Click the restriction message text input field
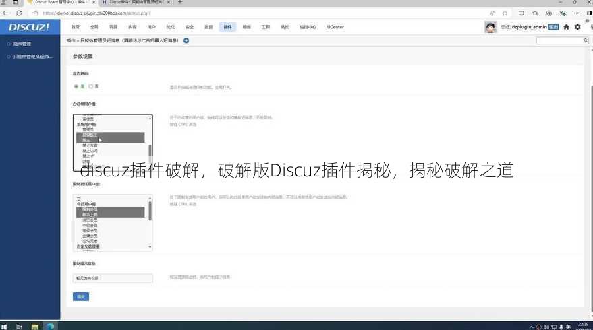 pos(113,278)
